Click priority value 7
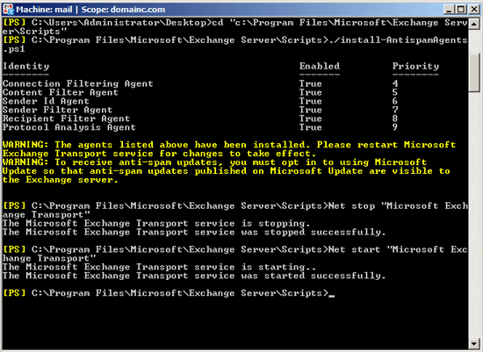This screenshot has width=483, height=352. [395, 110]
